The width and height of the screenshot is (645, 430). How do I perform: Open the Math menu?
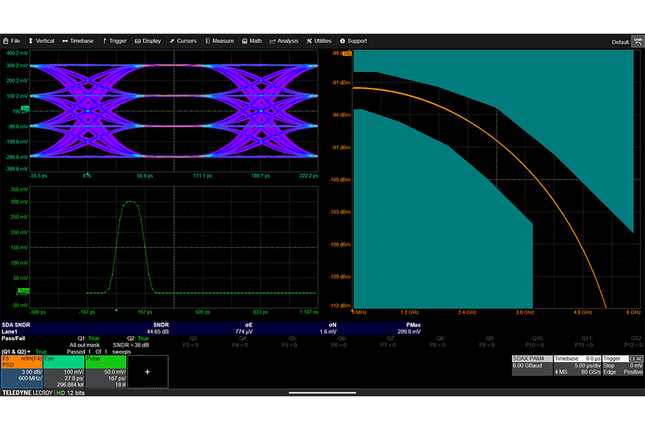coord(252,41)
